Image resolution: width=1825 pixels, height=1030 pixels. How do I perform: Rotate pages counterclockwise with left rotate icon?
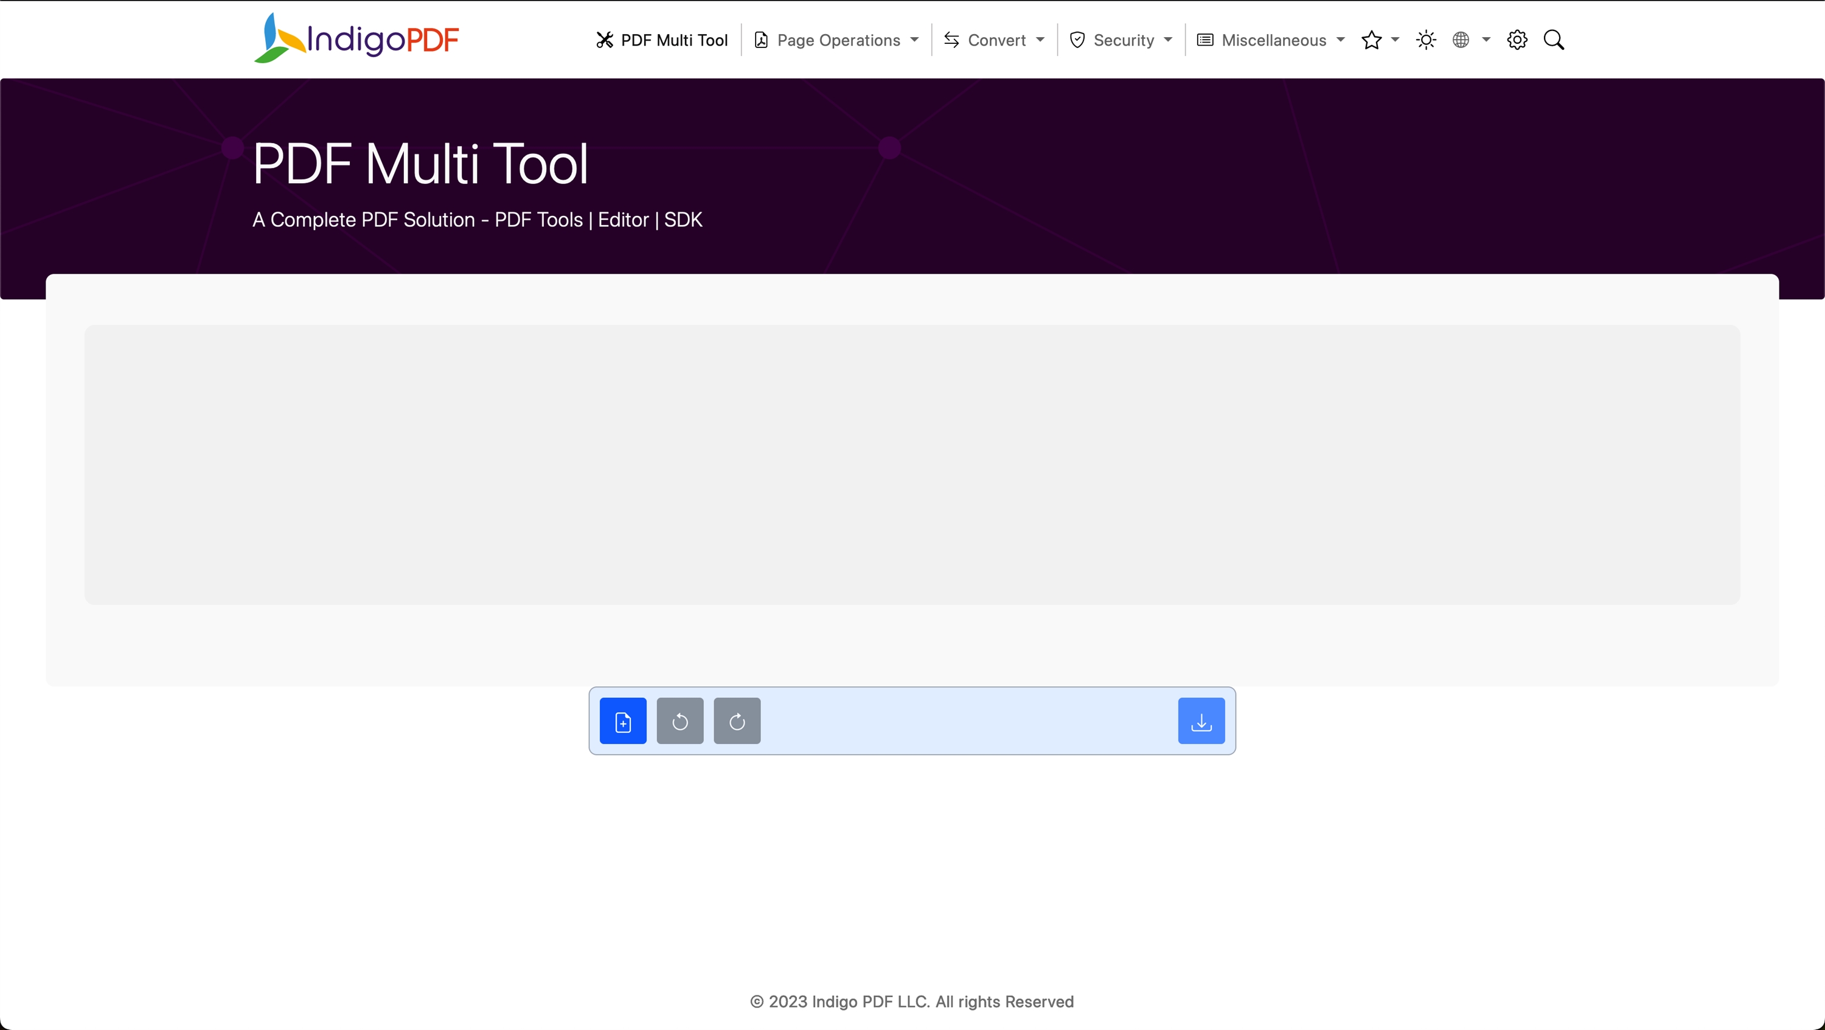click(x=680, y=721)
